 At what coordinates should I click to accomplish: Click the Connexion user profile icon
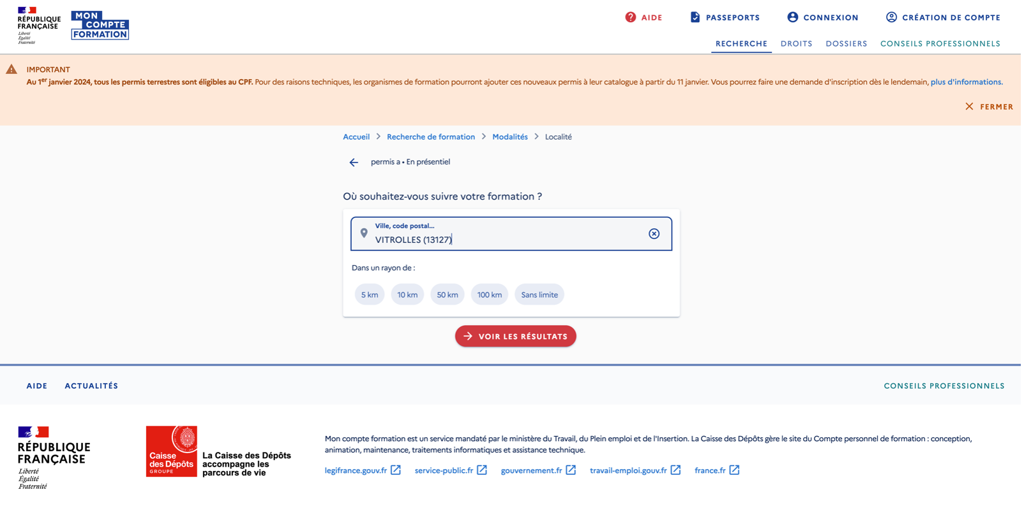pos(792,17)
